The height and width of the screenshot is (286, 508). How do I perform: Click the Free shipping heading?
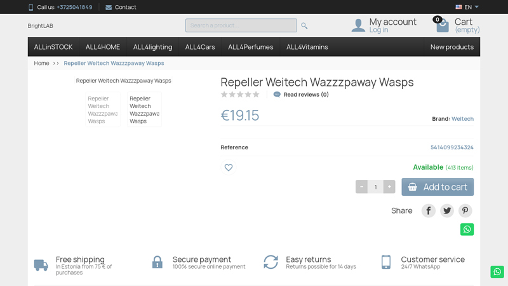pos(80,259)
